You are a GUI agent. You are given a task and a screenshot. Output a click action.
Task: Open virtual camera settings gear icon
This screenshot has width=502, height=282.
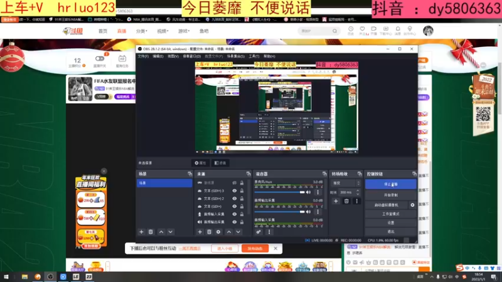tap(412, 205)
